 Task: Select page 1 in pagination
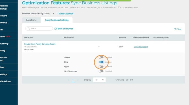point(73,80)
